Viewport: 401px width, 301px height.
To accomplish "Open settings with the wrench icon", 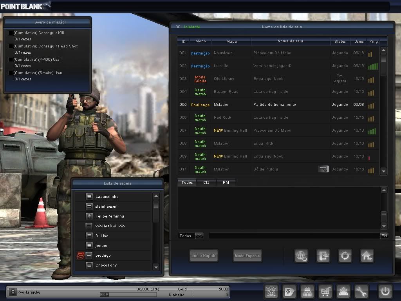I will coord(361,292).
